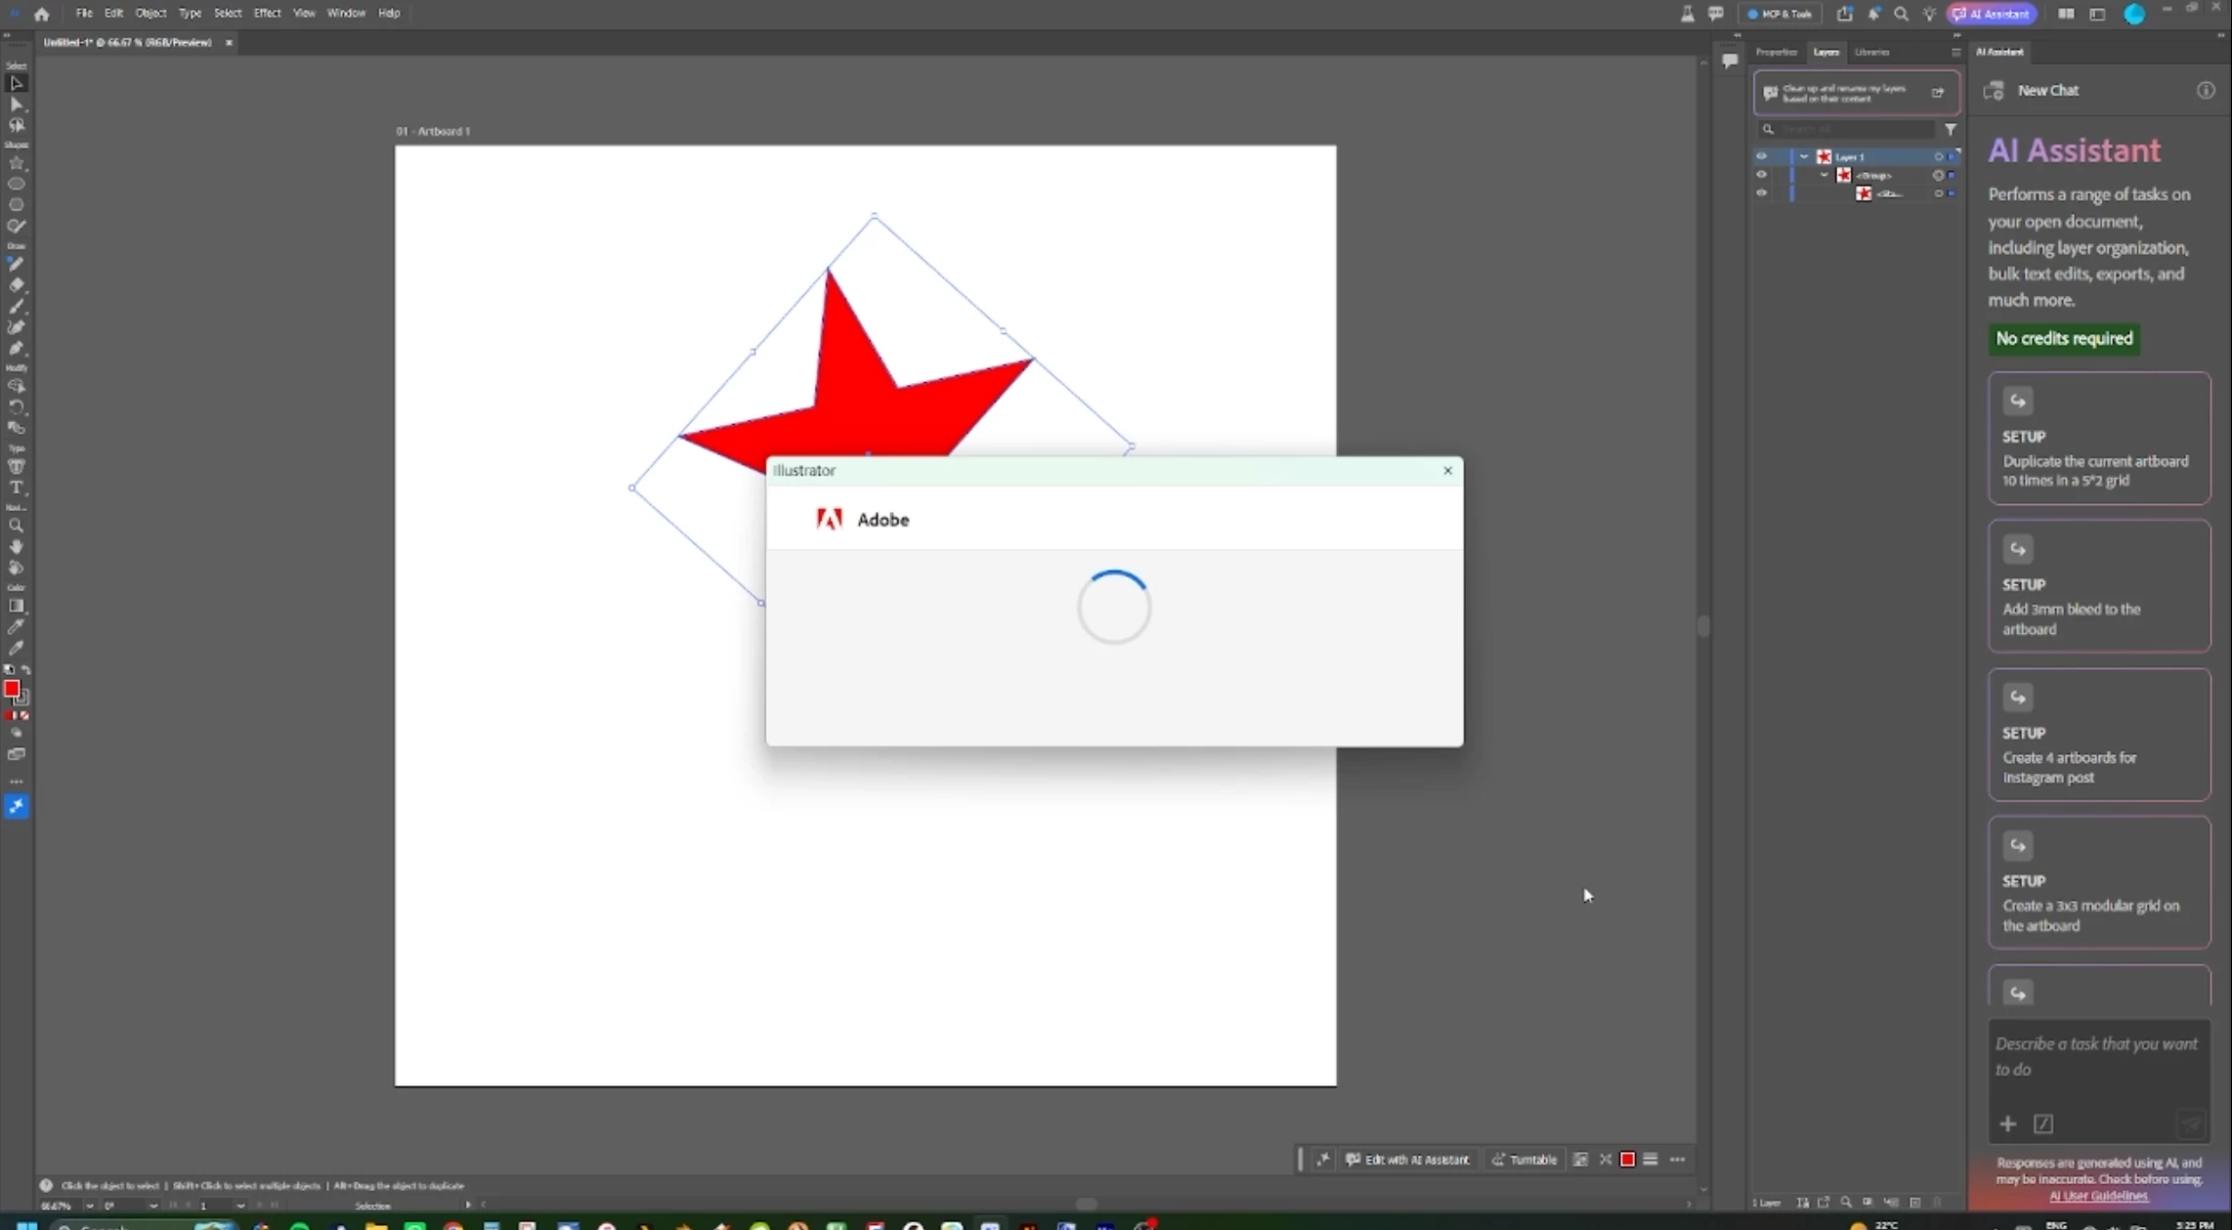Select the Direct Selection tool
2232x1230 pixels.
tap(17, 105)
